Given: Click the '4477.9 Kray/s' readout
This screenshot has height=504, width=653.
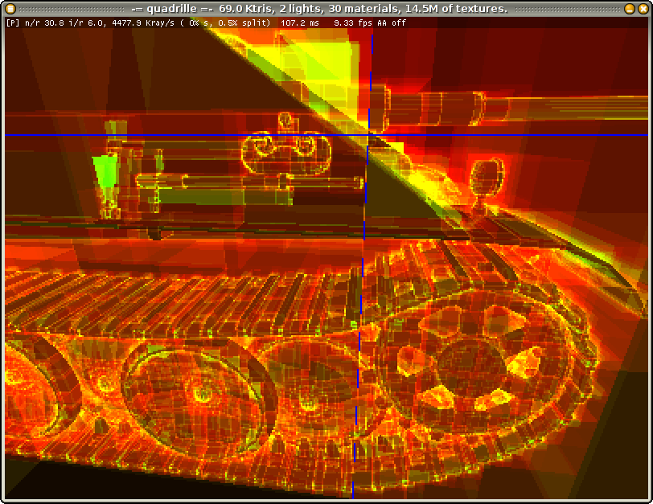Looking at the screenshot, I should pos(143,23).
